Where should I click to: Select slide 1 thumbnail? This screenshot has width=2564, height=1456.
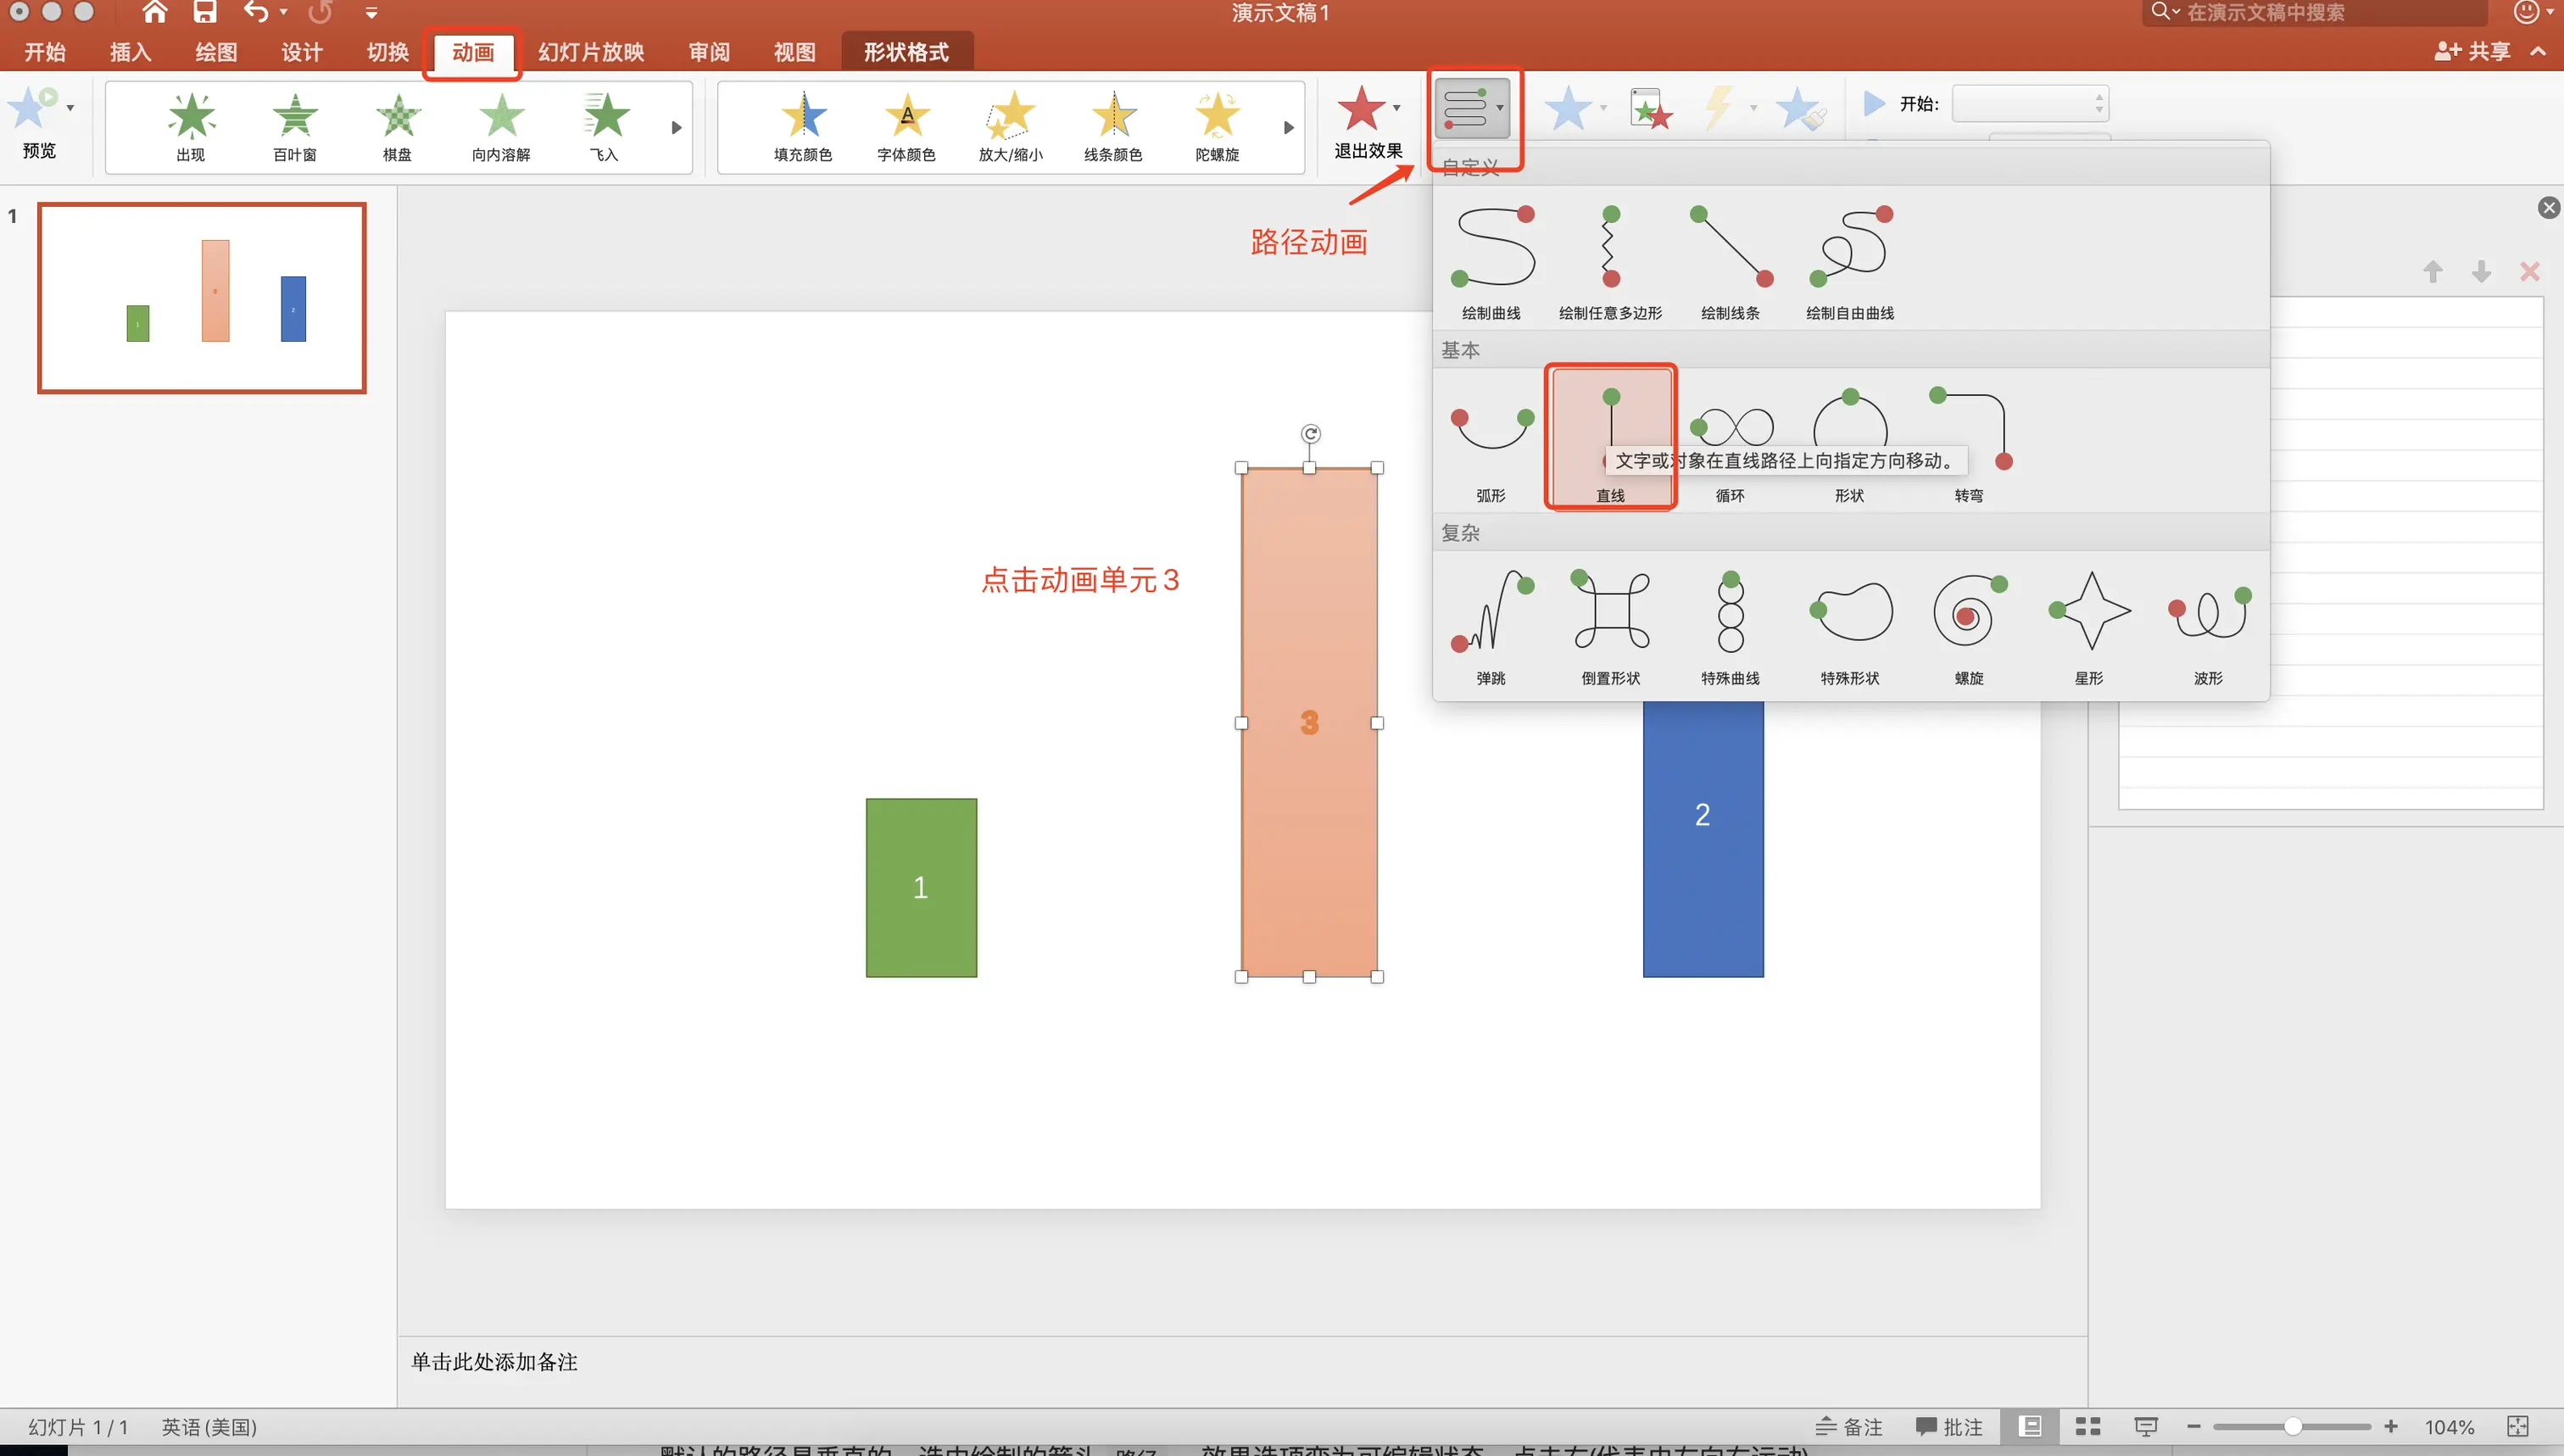click(202, 298)
